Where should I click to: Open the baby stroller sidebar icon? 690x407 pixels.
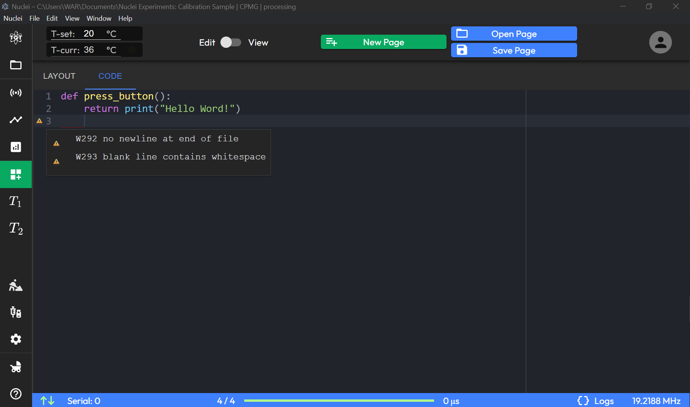pos(16,367)
